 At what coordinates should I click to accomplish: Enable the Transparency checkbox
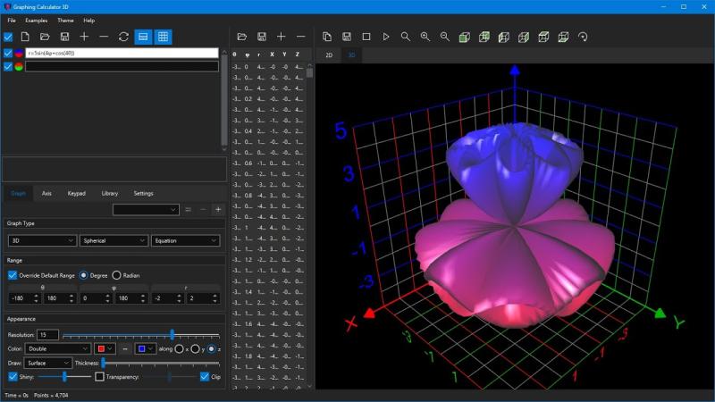(99, 377)
